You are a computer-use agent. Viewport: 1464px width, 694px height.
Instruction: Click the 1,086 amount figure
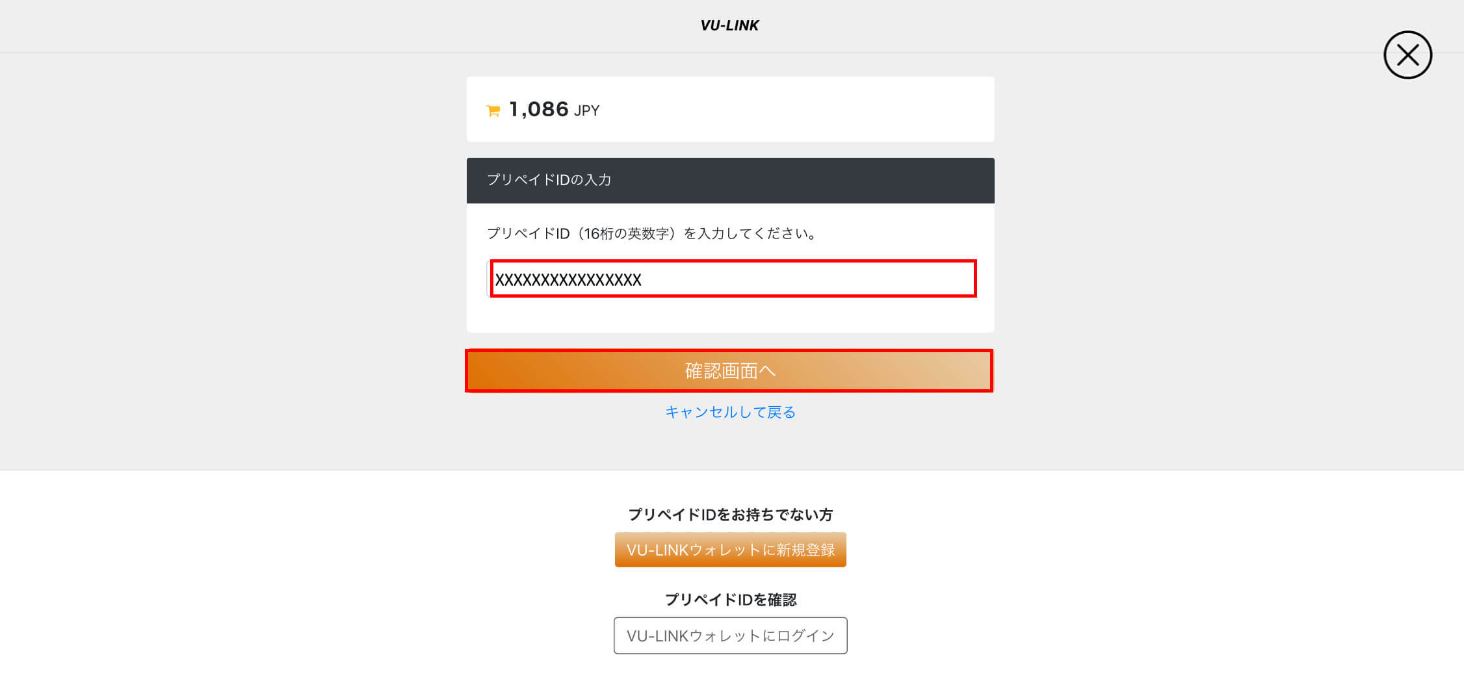pyautogui.click(x=539, y=109)
